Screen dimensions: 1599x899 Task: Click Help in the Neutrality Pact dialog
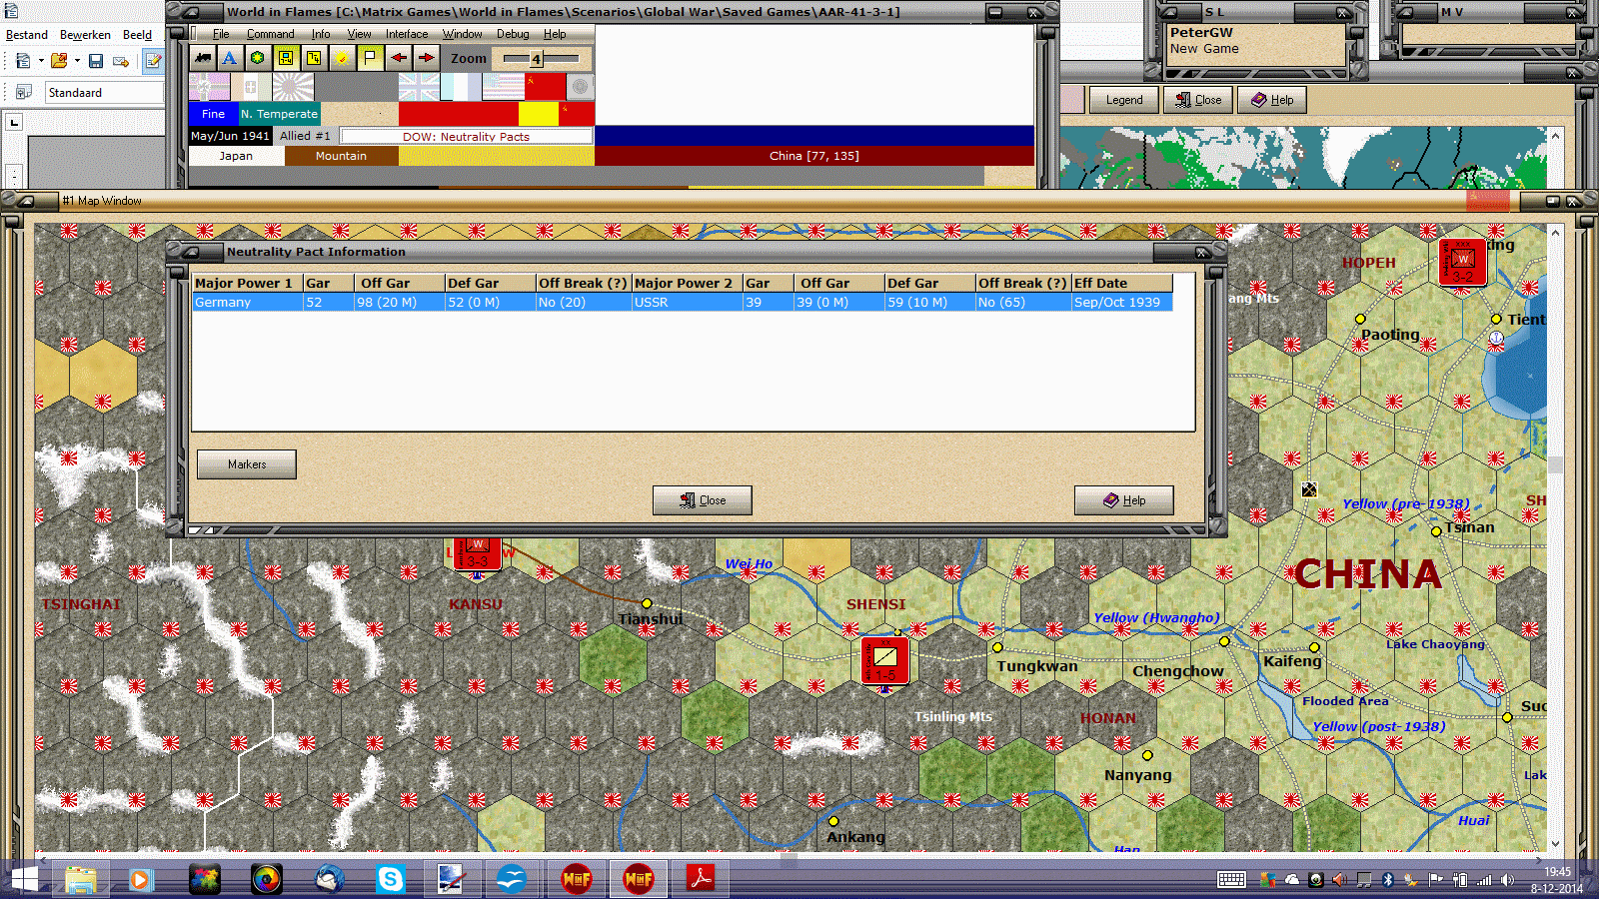tap(1124, 500)
